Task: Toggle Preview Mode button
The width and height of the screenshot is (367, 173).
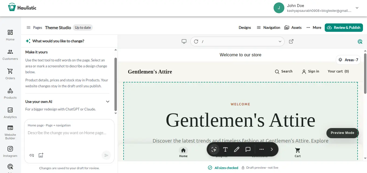Action: point(342,133)
